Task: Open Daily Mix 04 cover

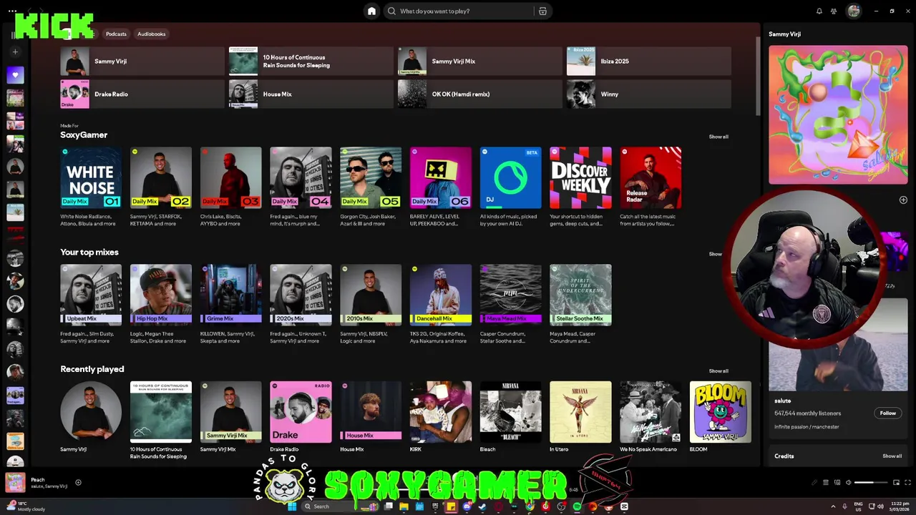Action: pos(301,177)
